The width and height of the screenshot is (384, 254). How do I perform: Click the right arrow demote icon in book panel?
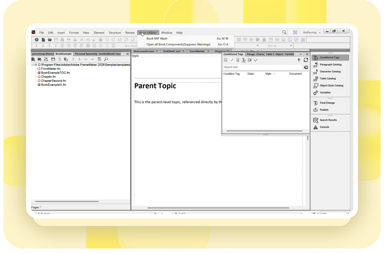point(92,59)
